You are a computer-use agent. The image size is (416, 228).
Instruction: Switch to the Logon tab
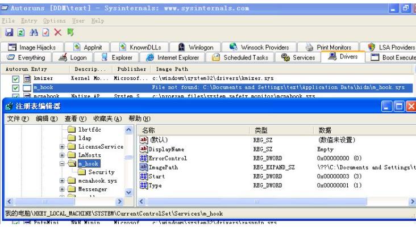click(73, 57)
